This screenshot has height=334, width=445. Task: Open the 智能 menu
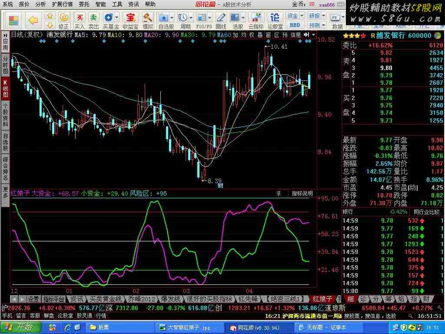coord(100,4)
